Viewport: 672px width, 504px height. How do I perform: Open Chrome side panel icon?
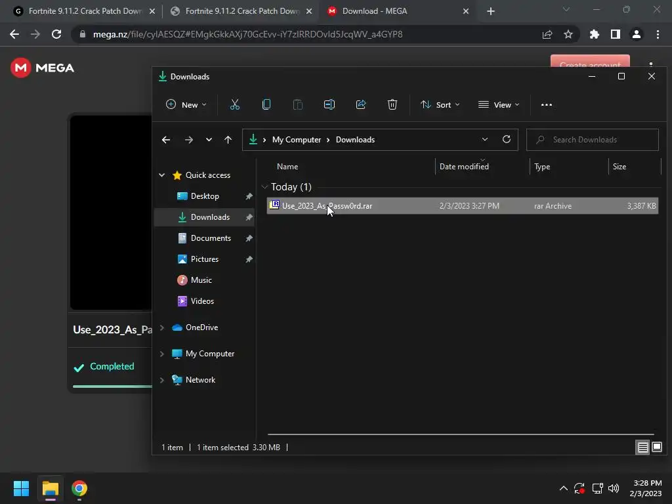pos(616,34)
